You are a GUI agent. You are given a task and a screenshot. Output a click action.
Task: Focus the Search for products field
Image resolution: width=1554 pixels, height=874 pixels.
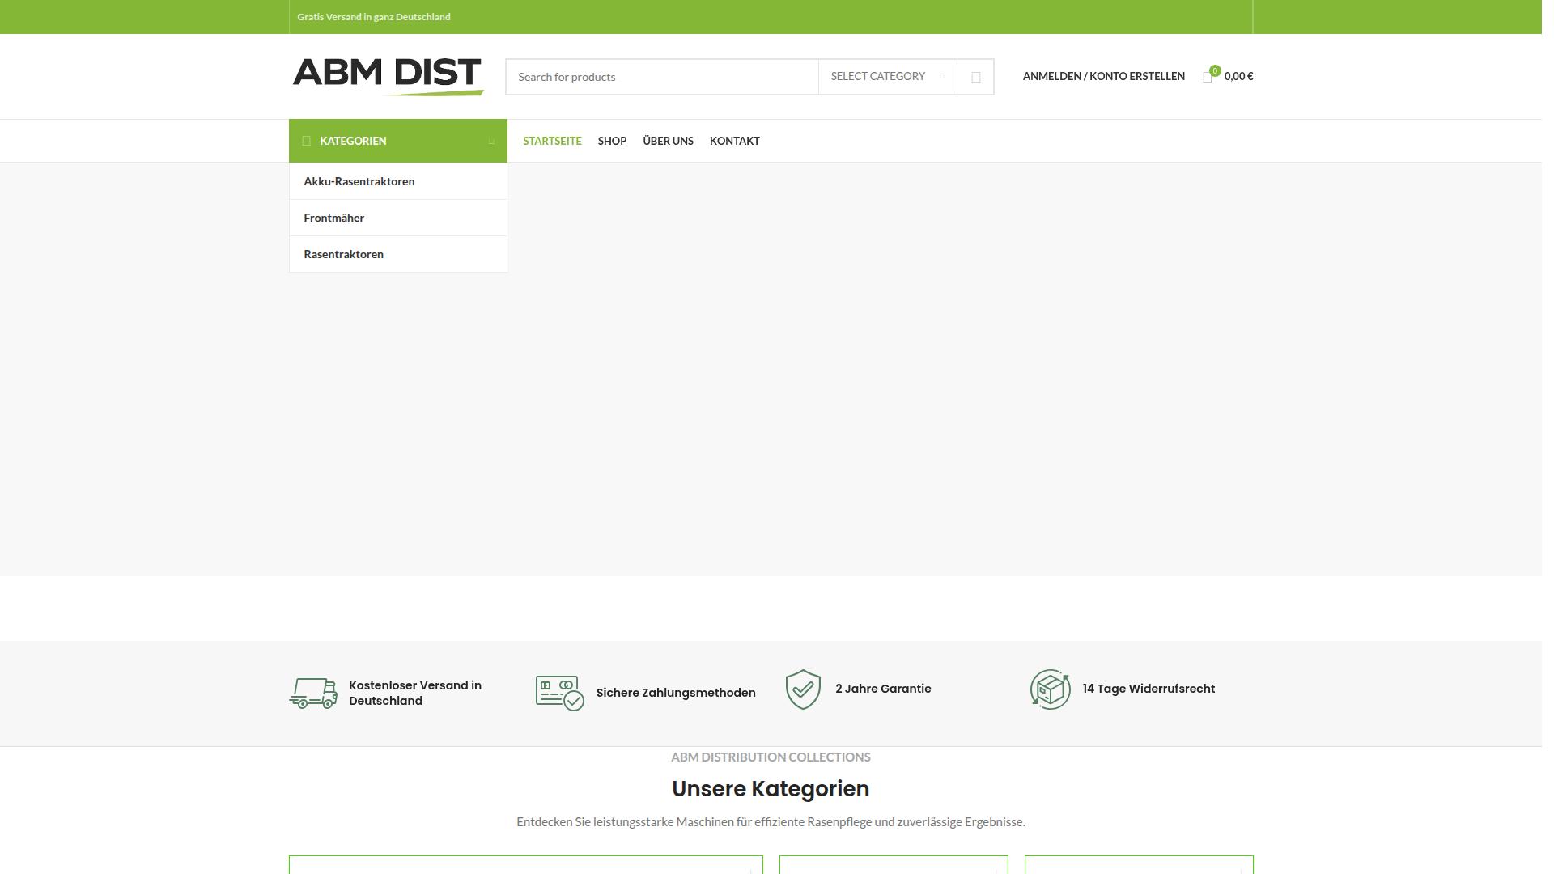tap(662, 77)
